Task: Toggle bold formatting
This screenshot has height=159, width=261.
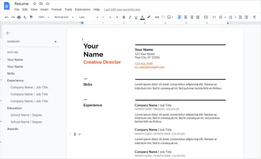Action: click(x=124, y=17)
